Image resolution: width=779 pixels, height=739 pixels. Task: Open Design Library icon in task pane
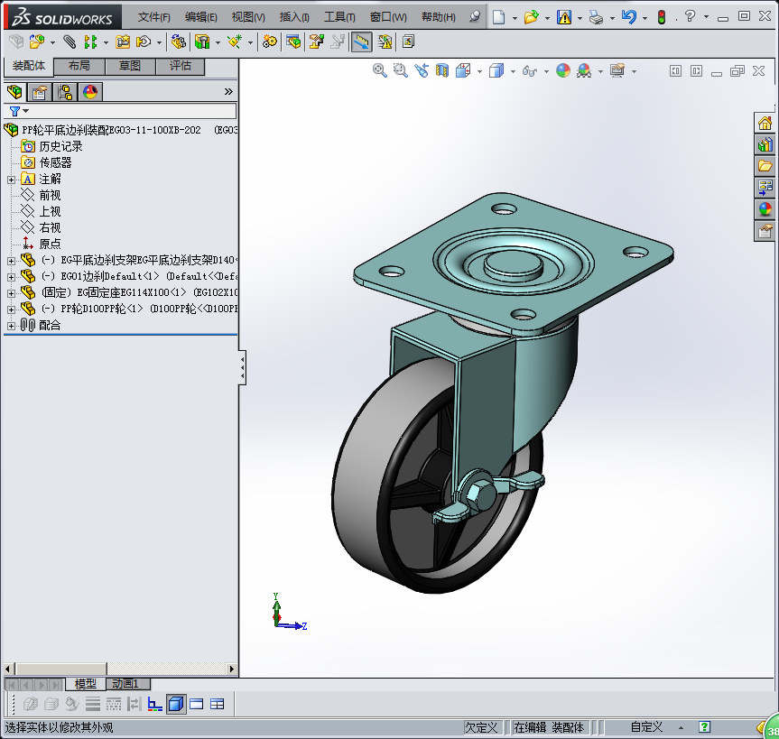tap(765, 144)
